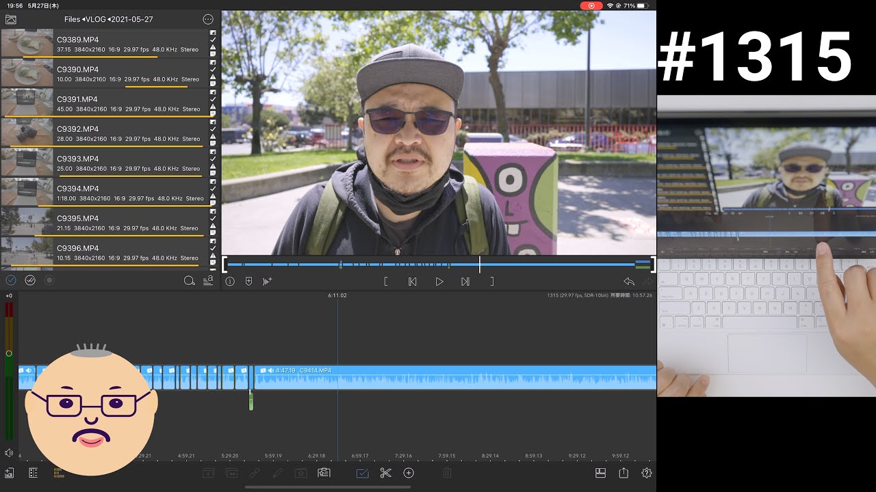Viewport: 876px width, 492px height.
Task: Click the master volume level knob on meter
Action: click(9, 353)
